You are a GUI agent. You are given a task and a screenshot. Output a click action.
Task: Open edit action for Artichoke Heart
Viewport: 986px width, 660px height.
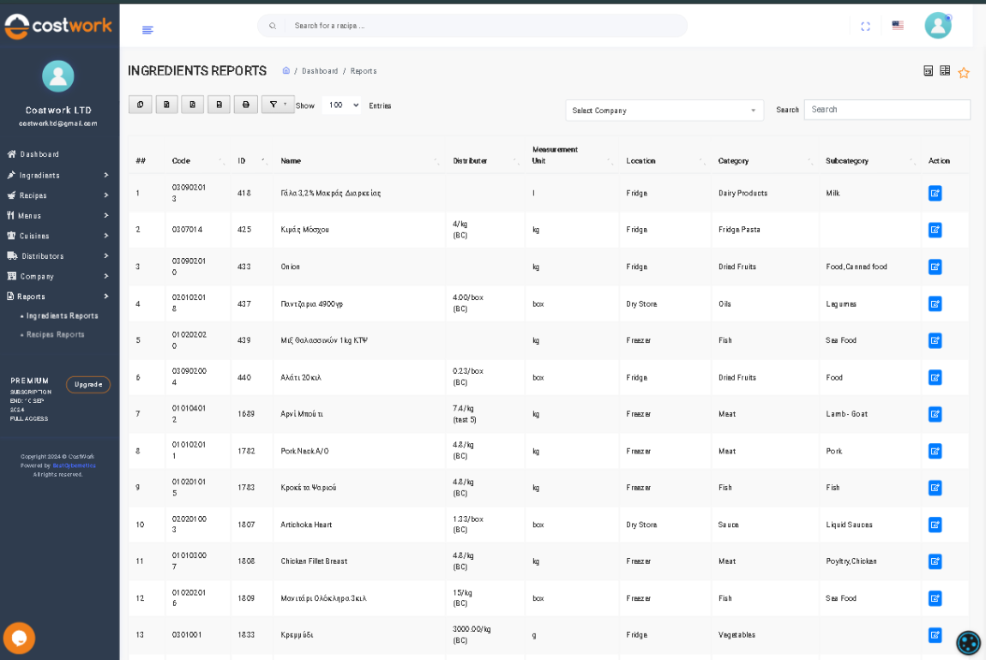tap(935, 525)
